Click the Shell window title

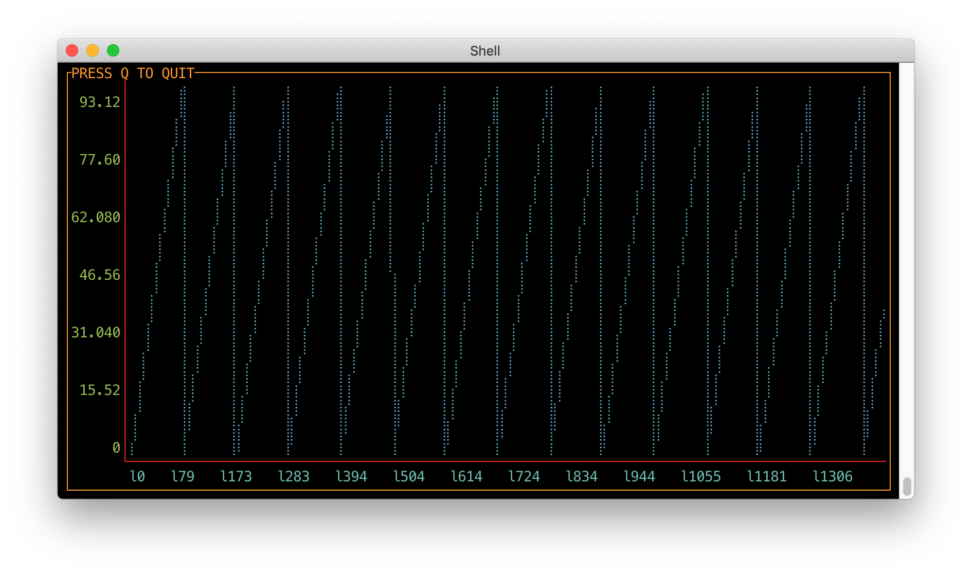tap(485, 50)
